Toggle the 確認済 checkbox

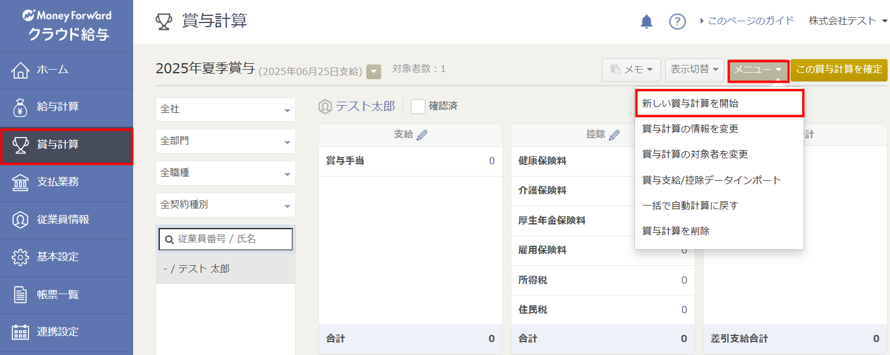coord(418,106)
